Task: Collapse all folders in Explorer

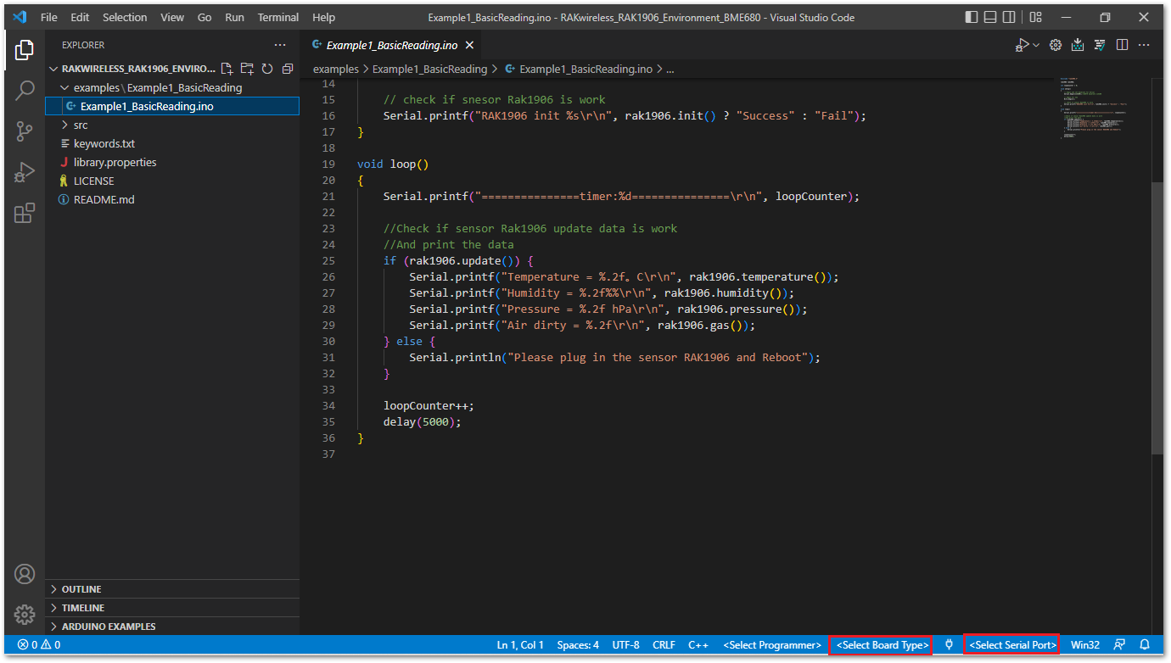Action: 288,69
